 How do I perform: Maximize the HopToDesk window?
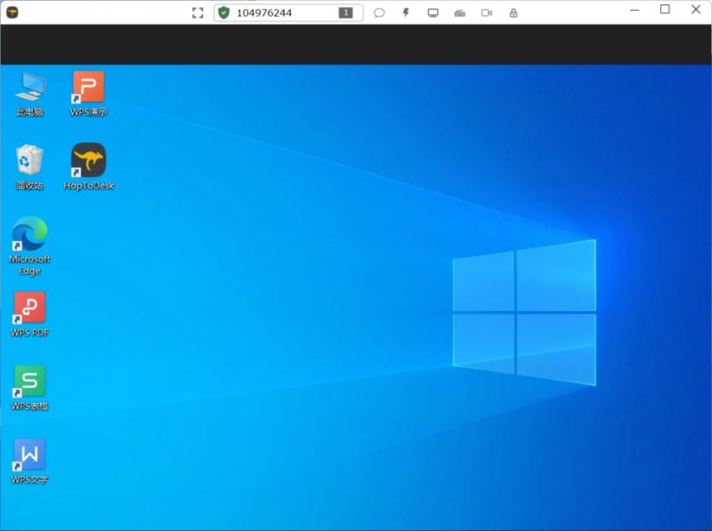(665, 10)
